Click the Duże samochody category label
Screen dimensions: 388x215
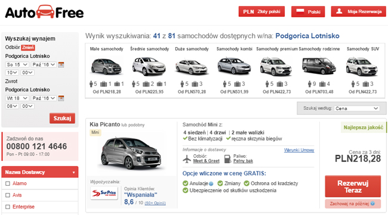pos(192,49)
